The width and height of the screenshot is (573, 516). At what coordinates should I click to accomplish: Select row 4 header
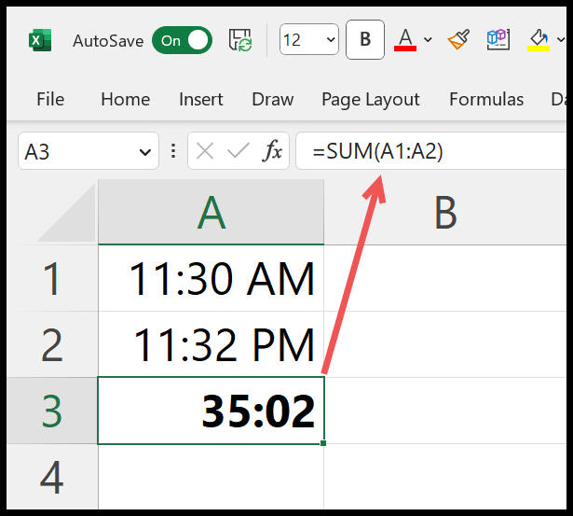coord(52,477)
